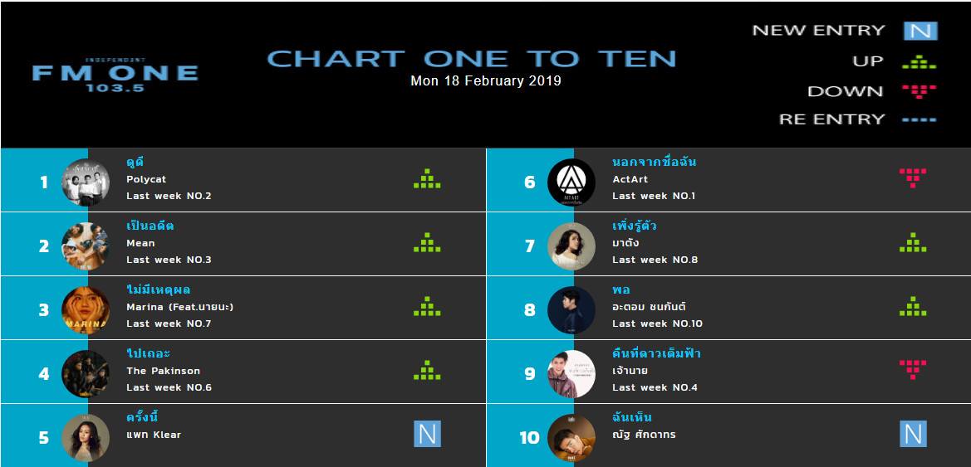
Task: Open The Pakinson album cover thumbnail
Action: (86, 374)
